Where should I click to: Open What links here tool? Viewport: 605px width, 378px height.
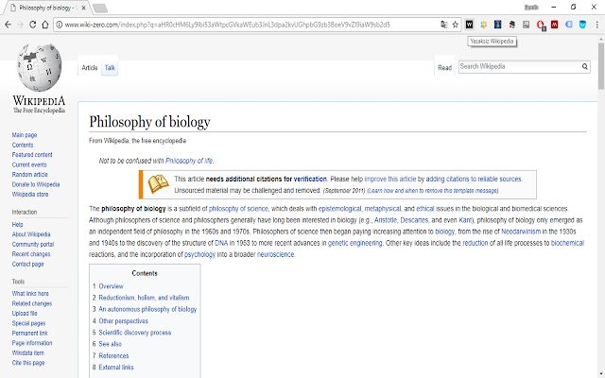(30, 294)
